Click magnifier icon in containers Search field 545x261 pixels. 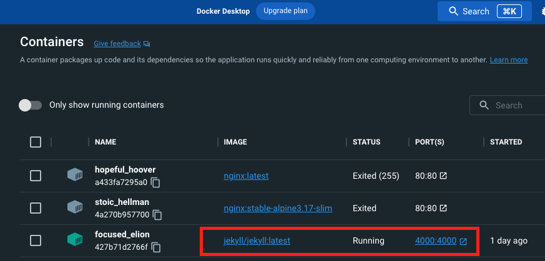click(x=484, y=105)
